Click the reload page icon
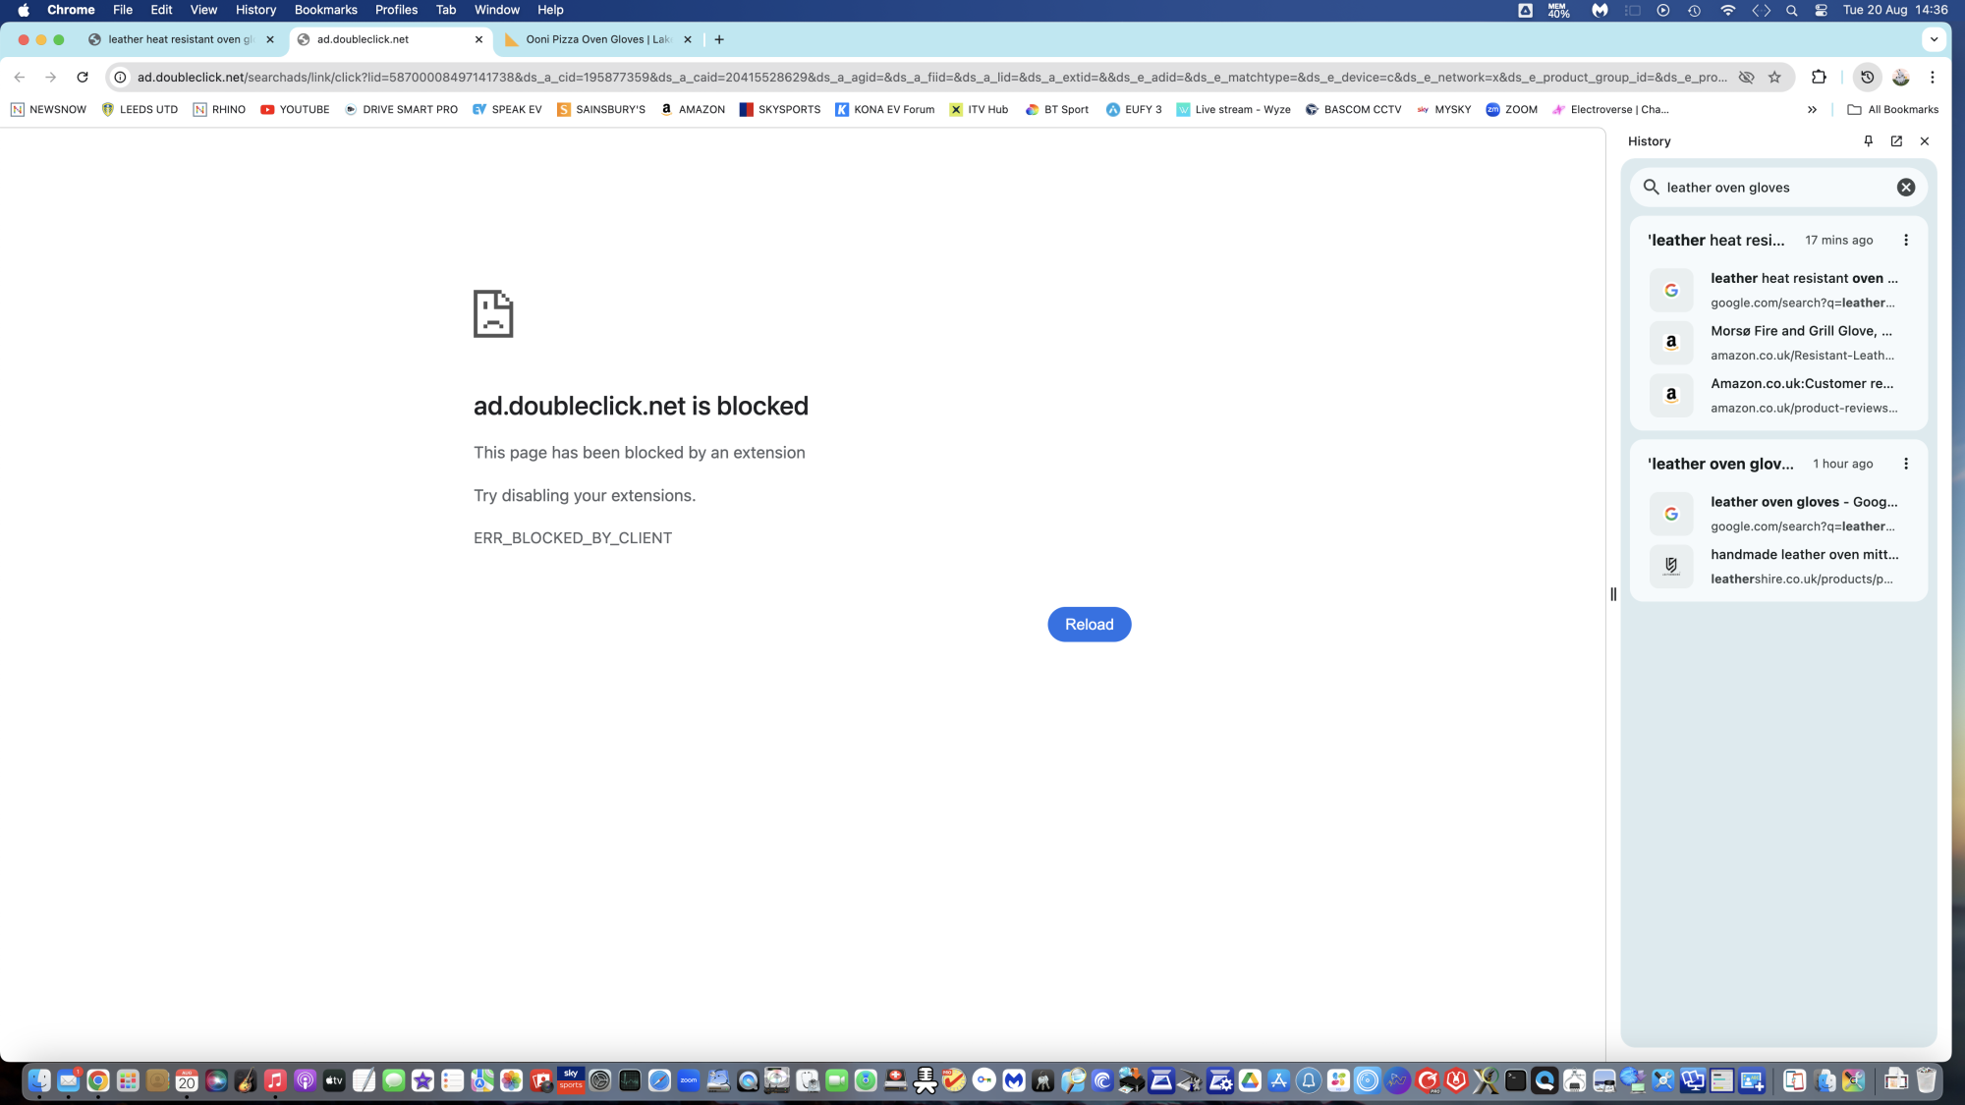This screenshot has width=1965, height=1105. coord(83,77)
